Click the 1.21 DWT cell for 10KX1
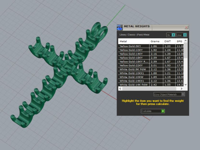The width and height of the screenshot is (200, 150). pyautogui.click(x=169, y=73)
